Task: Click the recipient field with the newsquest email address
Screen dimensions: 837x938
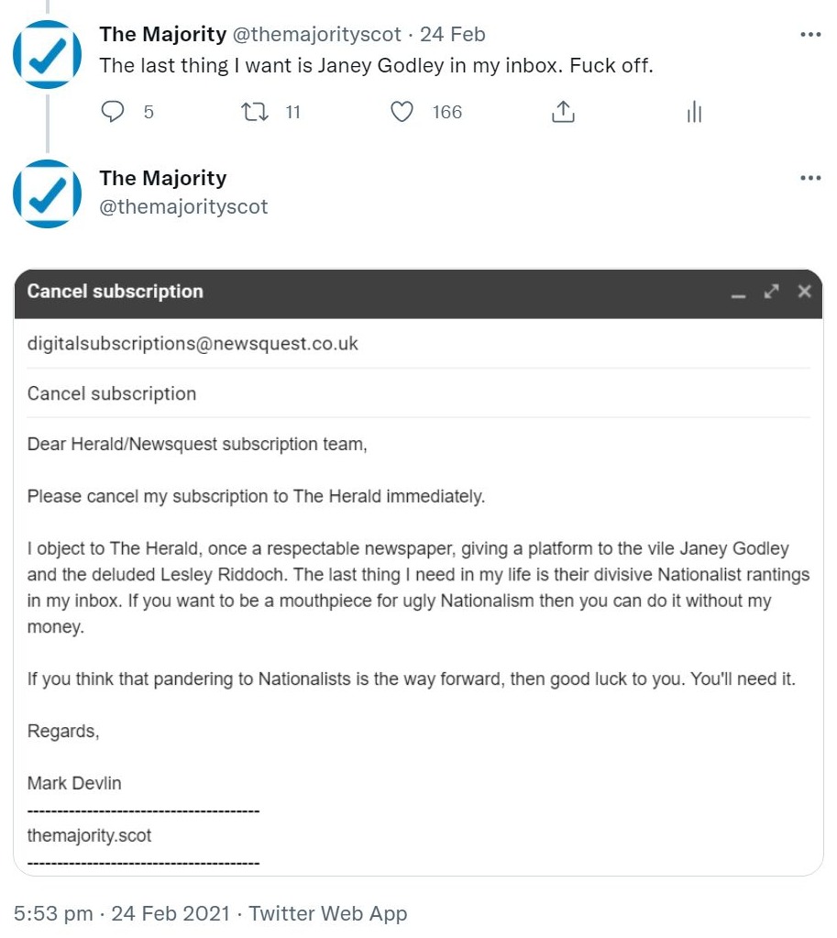Action: [x=193, y=344]
